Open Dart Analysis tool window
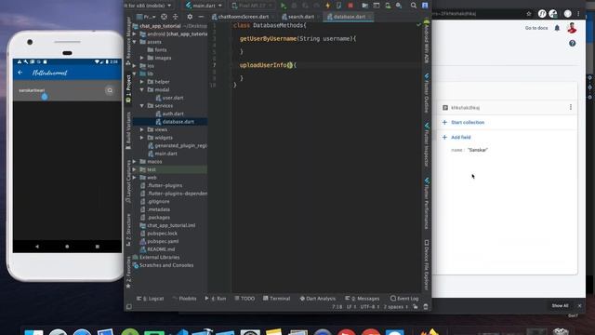The image size is (595, 335). tap(318, 299)
